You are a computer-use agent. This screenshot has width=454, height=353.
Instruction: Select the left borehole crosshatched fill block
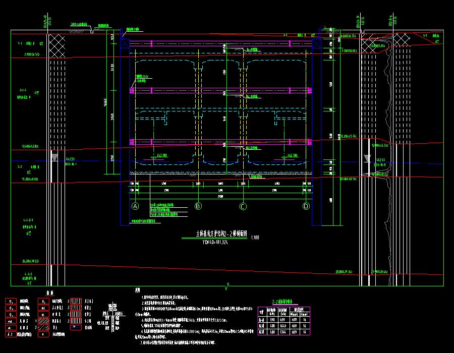coord(56,46)
